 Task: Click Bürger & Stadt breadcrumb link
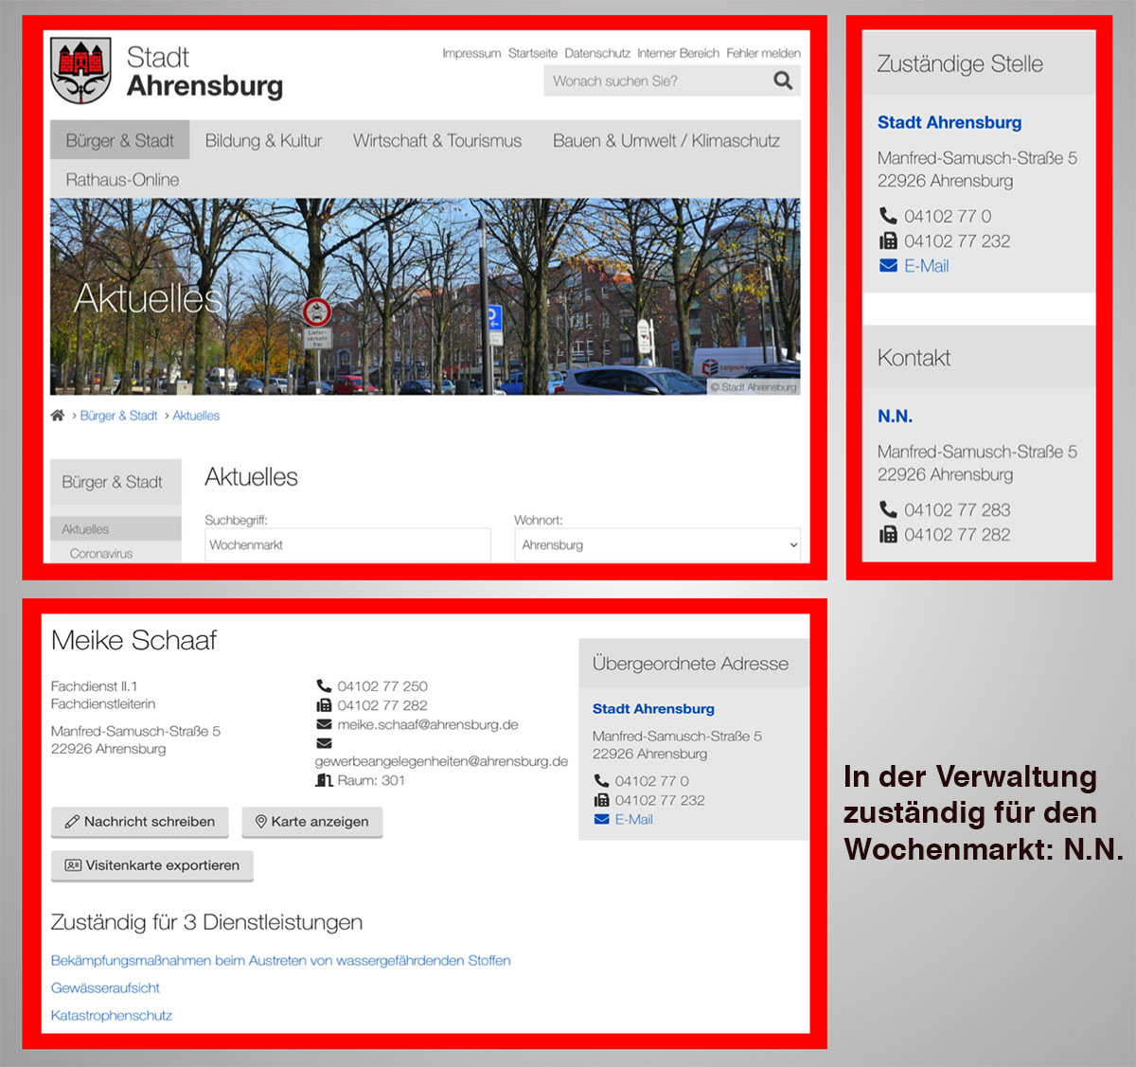(118, 416)
